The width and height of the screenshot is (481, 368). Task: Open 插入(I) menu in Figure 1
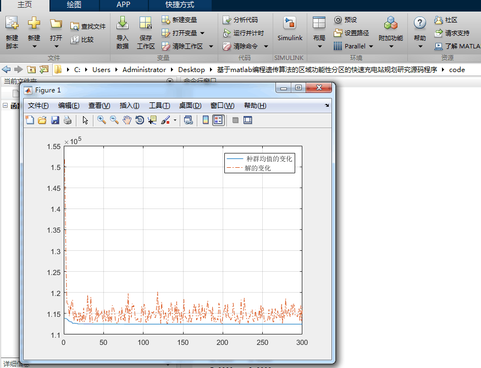click(x=129, y=106)
